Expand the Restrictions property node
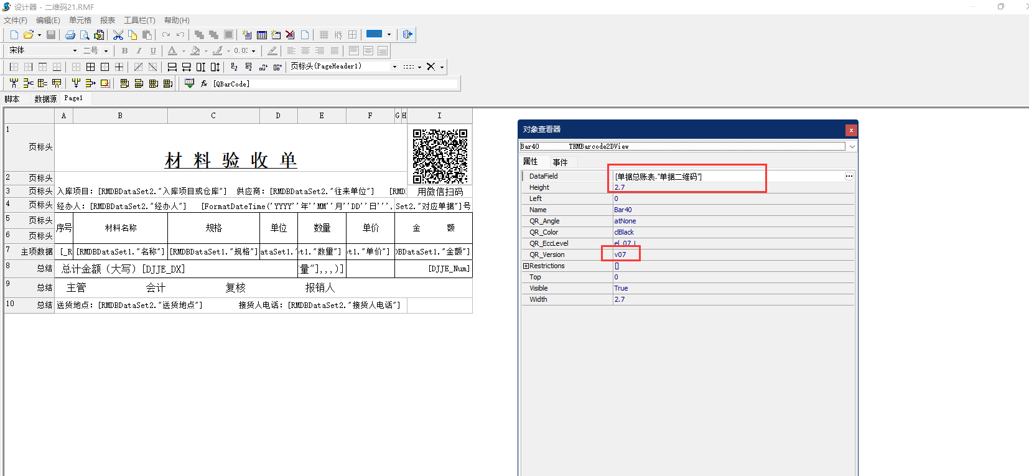 tap(526, 266)
